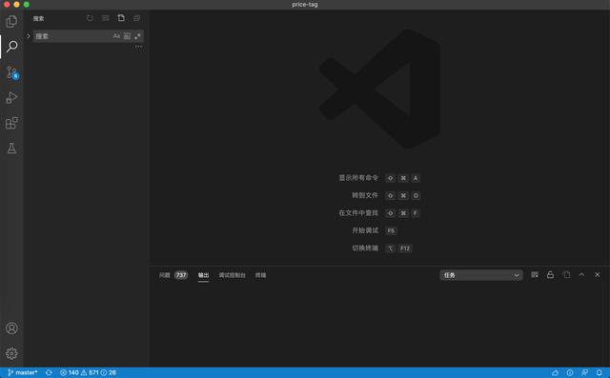Open the Source Control view
Screen dimensions: 610x378
point(12,72)
